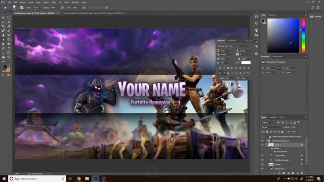Switch to the Adjustments tab

[277, 57]
